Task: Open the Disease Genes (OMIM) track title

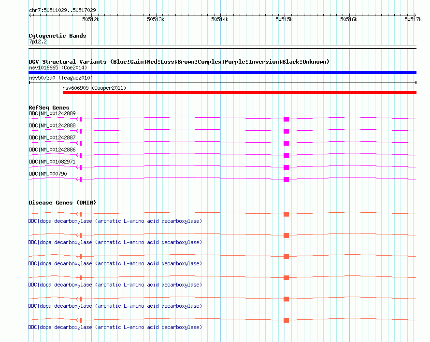Action: point(62,203)
